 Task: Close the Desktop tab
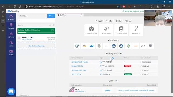click(81, 15)
